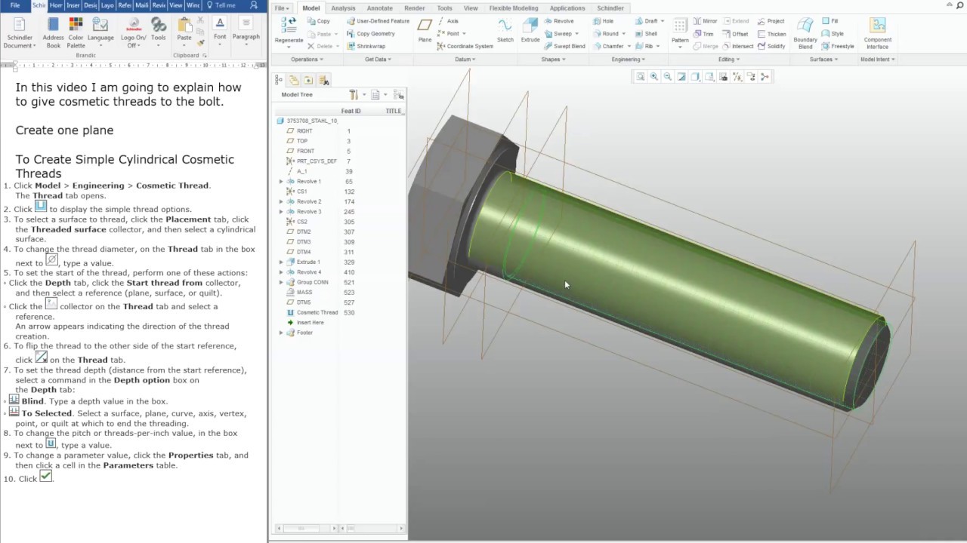
Task: Toggle spin center display icon
Action: click(765, 77)
